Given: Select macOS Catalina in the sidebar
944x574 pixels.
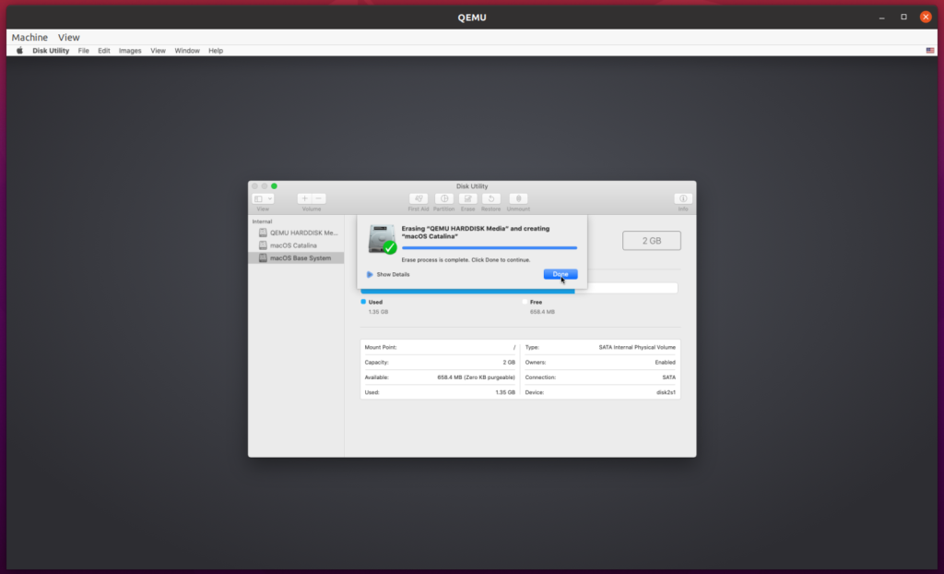Looking at the screenshot, I should tap(294, 245).
